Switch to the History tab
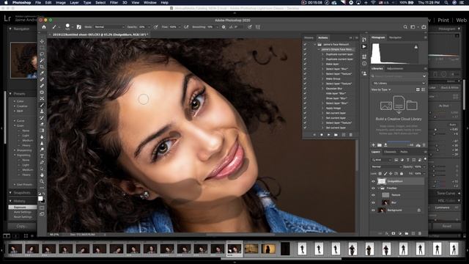The width and height of the screenshot is (469, 264). (x=309, y=37)
